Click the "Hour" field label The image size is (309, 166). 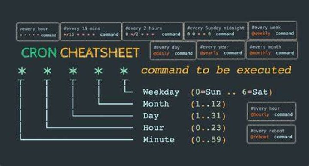point(153,128)
